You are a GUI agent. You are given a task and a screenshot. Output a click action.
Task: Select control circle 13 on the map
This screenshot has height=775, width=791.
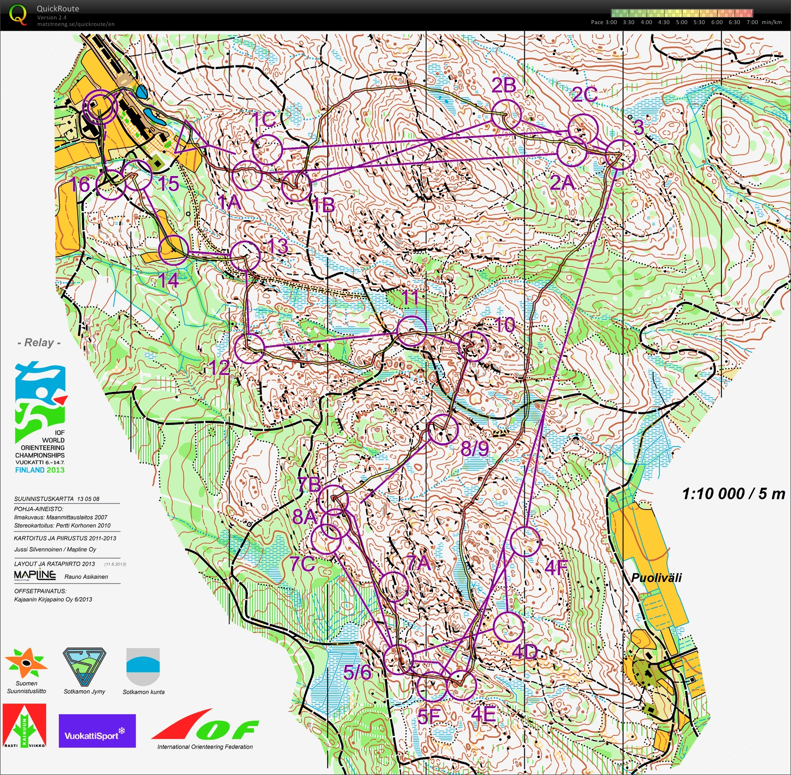point(245,256)
